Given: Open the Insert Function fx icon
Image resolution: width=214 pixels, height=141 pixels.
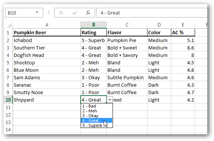Looking at the screenshot, I should click(88, 13).
